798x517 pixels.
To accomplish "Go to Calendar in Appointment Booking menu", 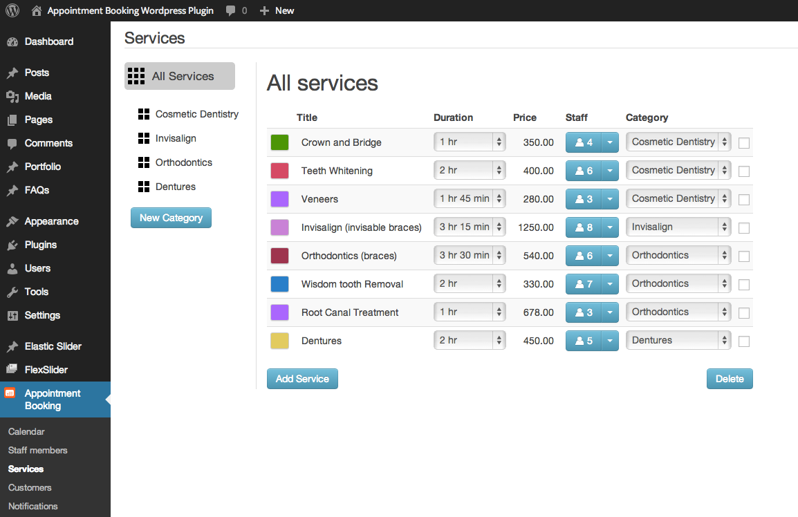I will (26, 431).
